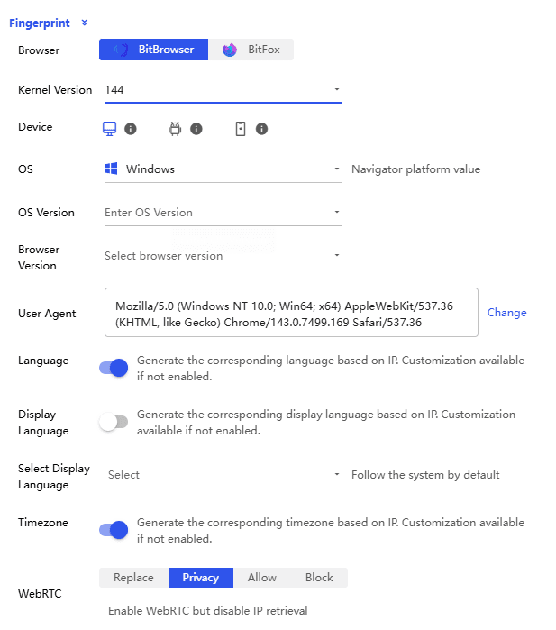
Task: Choose the desktop computer device icon
Action: click(x=109, y=129)
